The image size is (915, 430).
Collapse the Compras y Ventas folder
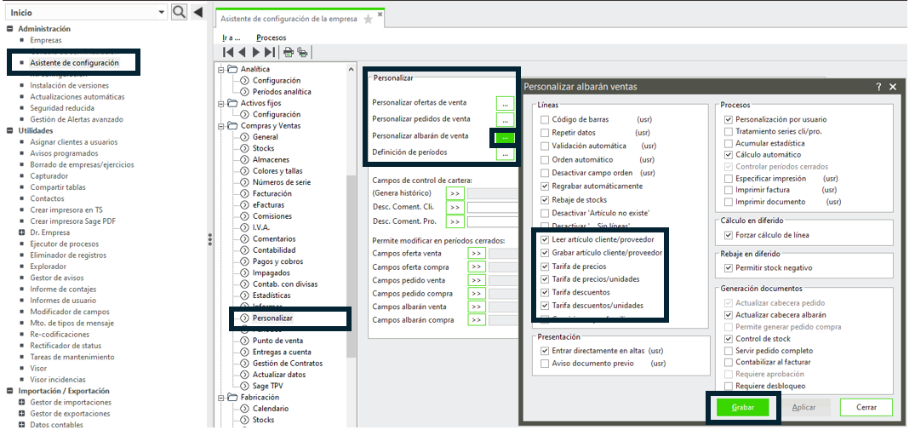point(220,126)
